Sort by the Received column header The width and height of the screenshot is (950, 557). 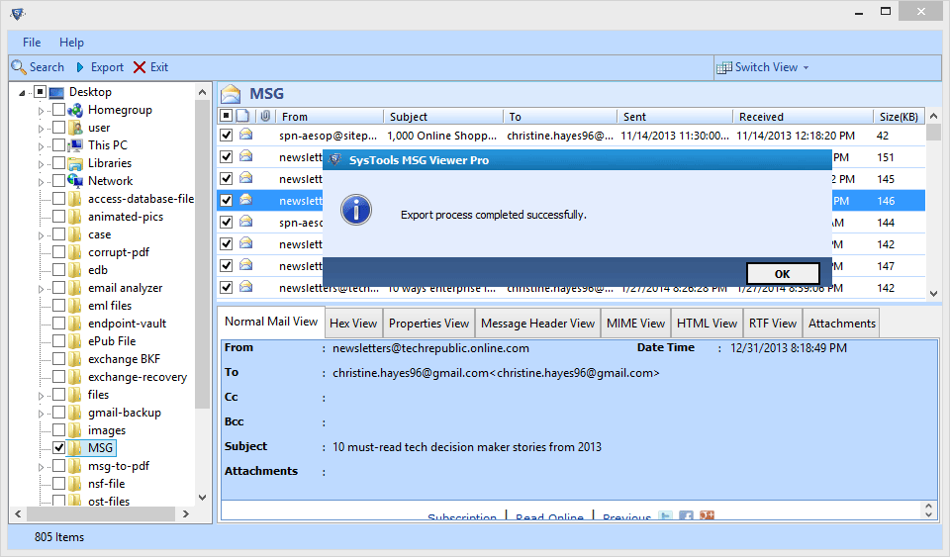click(803, 116)
